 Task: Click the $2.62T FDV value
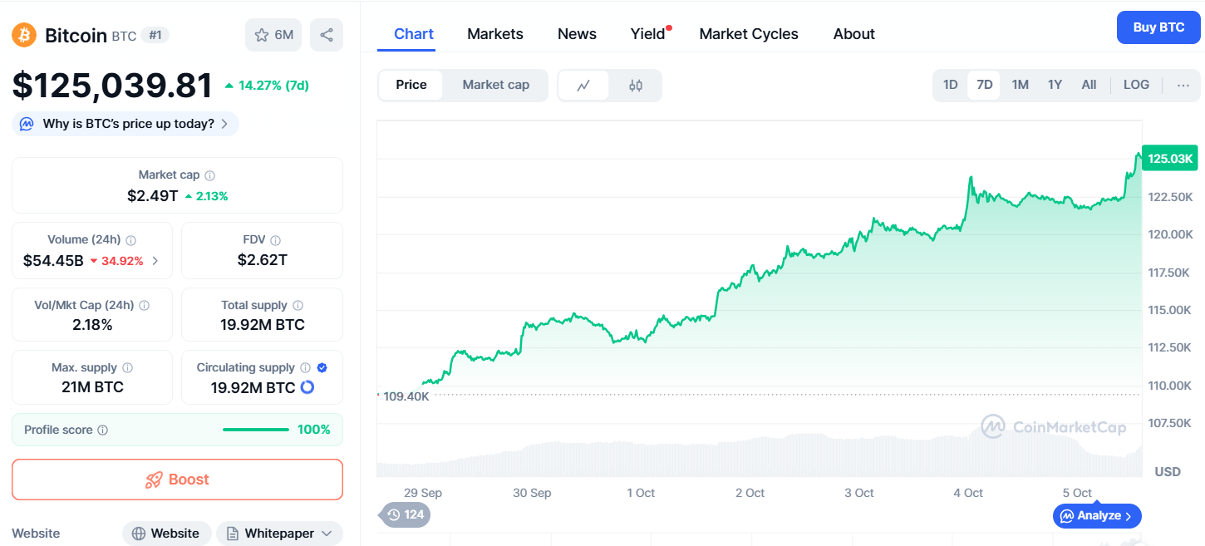point(262,260)
